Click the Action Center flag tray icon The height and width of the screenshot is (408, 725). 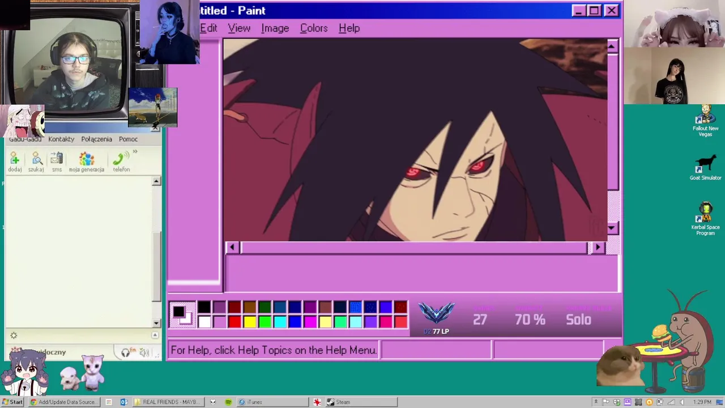[x=605, y=402]
